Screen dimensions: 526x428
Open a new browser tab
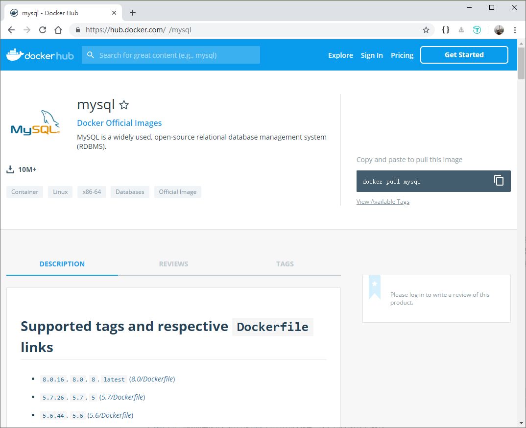[133, 13]
